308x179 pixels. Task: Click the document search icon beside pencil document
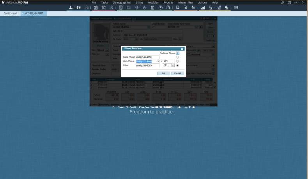186,8
